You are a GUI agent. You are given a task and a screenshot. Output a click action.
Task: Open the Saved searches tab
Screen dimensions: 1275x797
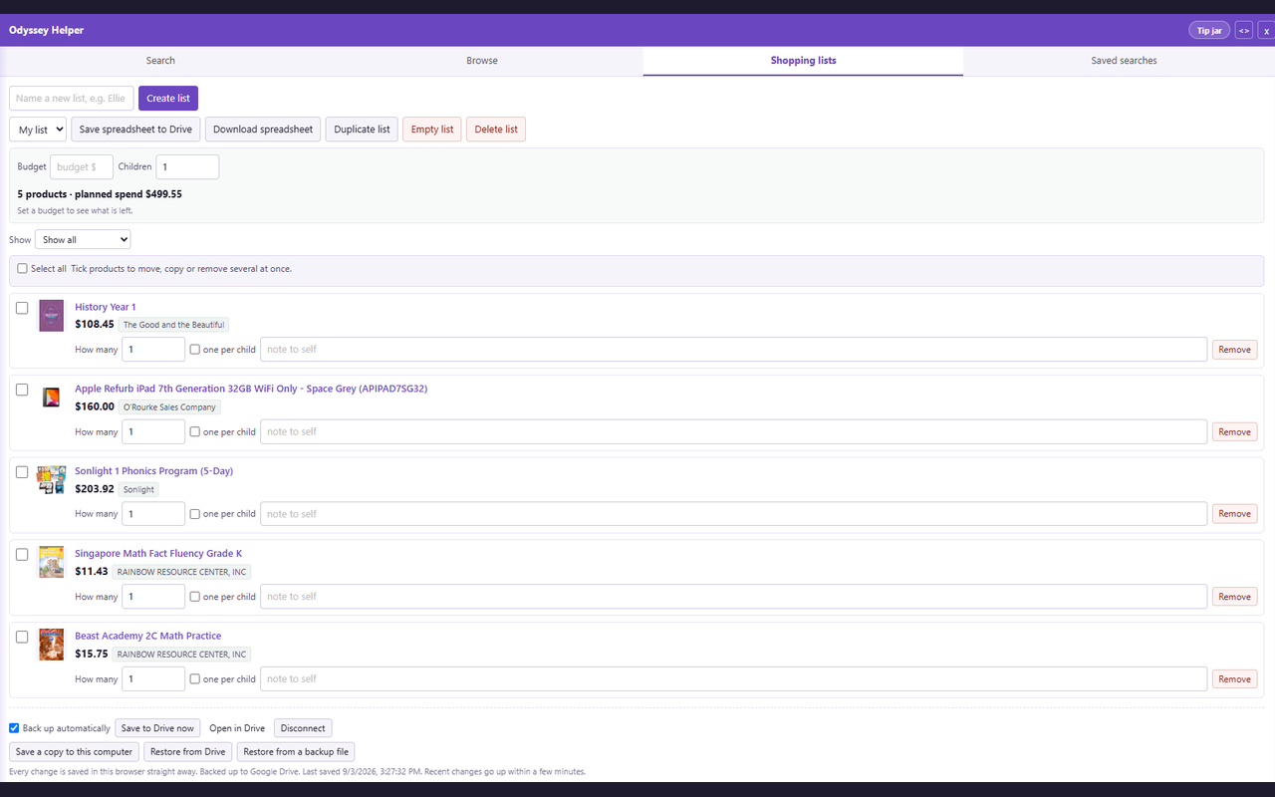coord(1124,61)
